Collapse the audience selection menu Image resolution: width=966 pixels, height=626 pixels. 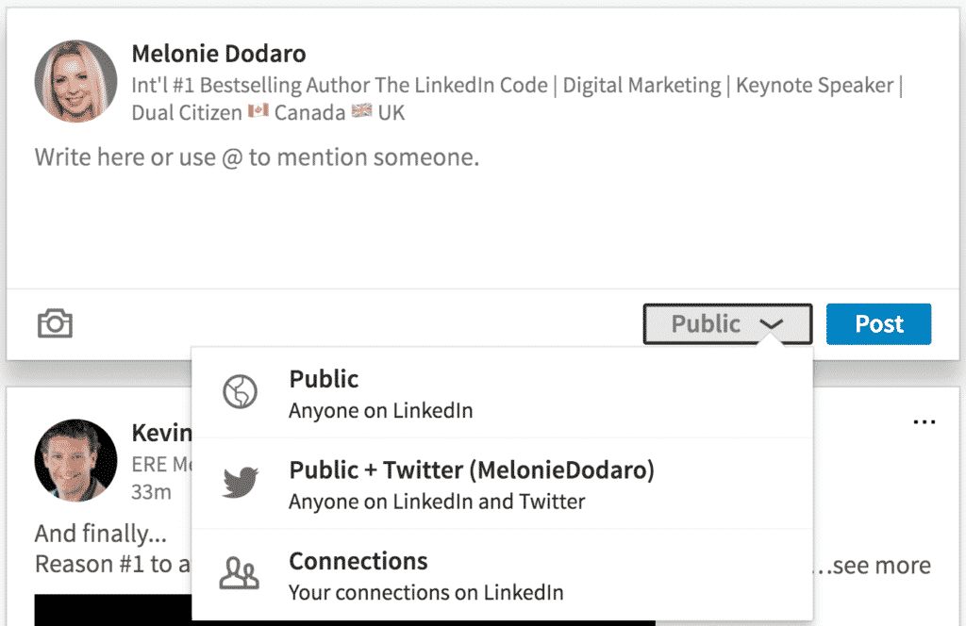coord(726,323)
